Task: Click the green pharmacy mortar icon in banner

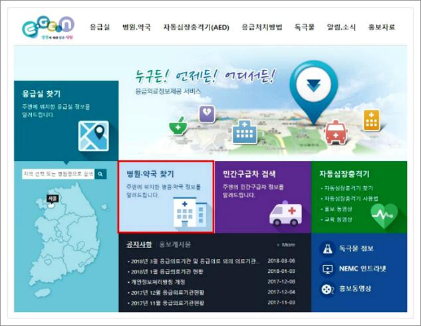Action: [x=178, y=126]
